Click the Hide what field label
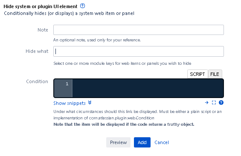 [37, 51]
